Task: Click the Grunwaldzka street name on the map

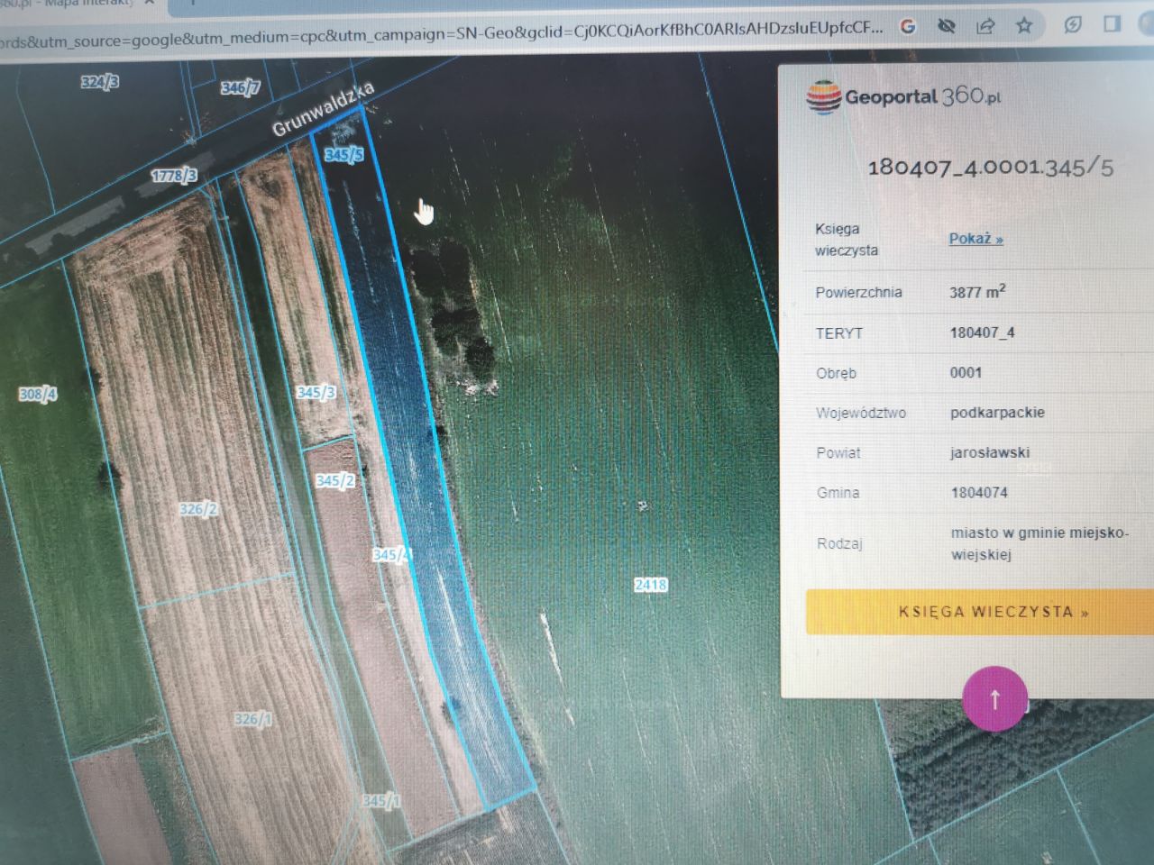Action: [322, 108]
